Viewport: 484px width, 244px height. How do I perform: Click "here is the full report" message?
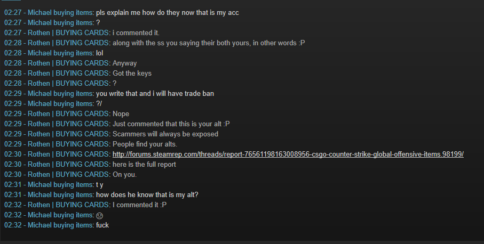tap(144, 165)
